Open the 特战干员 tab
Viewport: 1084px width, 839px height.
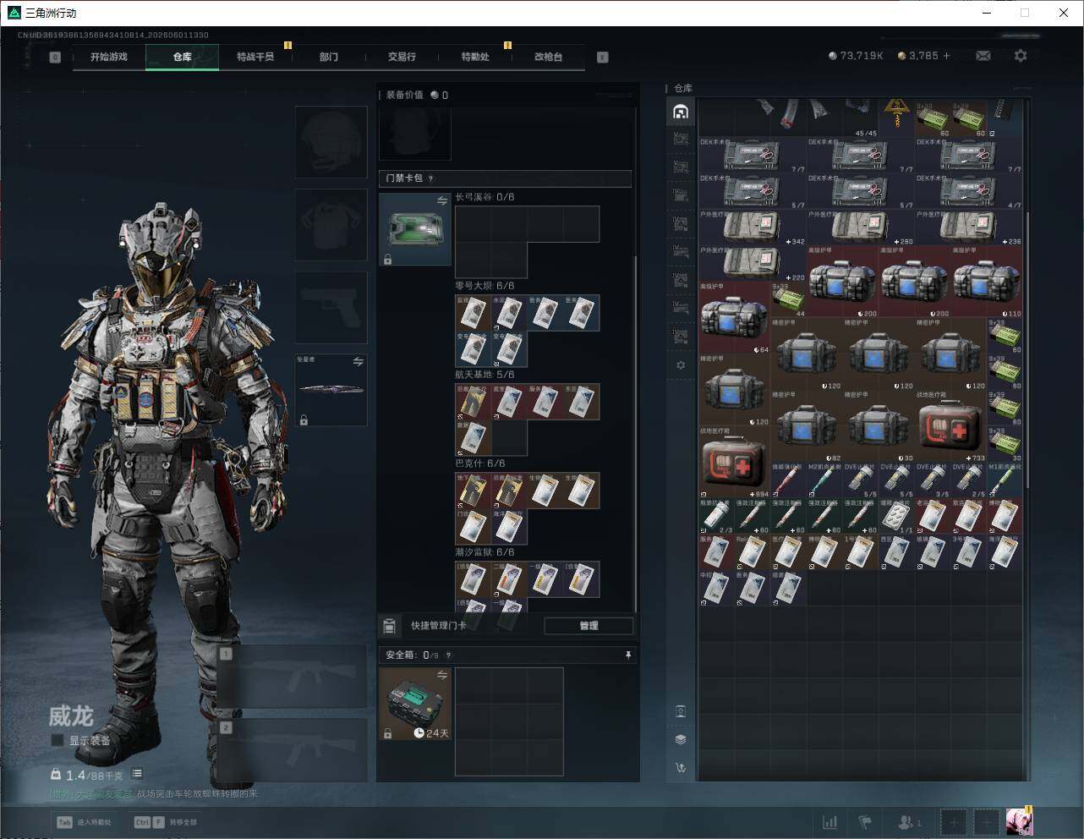[255, 57]
